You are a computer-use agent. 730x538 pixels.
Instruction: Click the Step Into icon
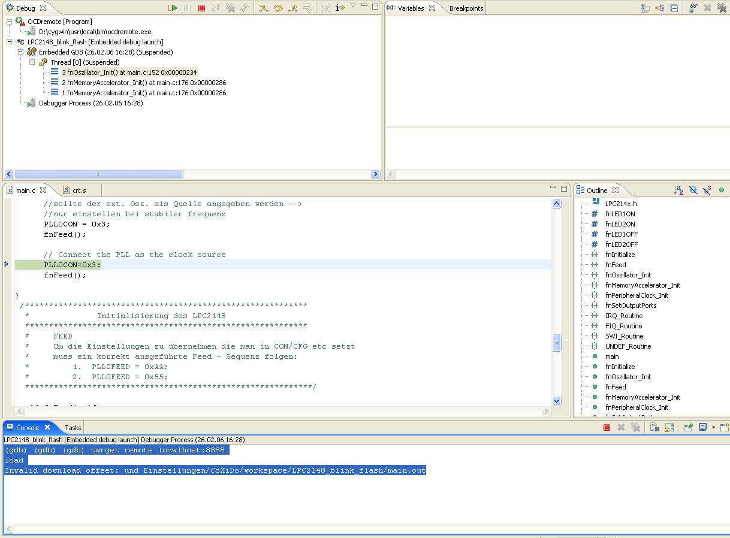[263, 8]
